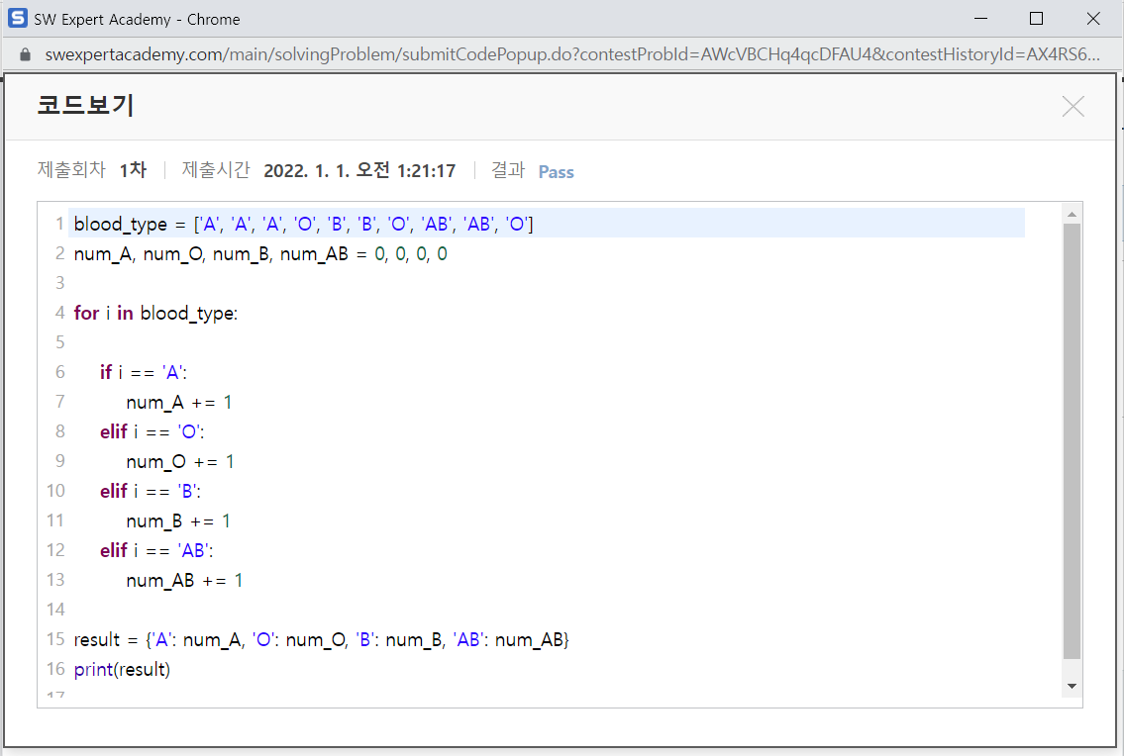Viewport: 1124px width, 756px height.
Task: Click the line 'num_O += 1'
Action: pos(180,462)
